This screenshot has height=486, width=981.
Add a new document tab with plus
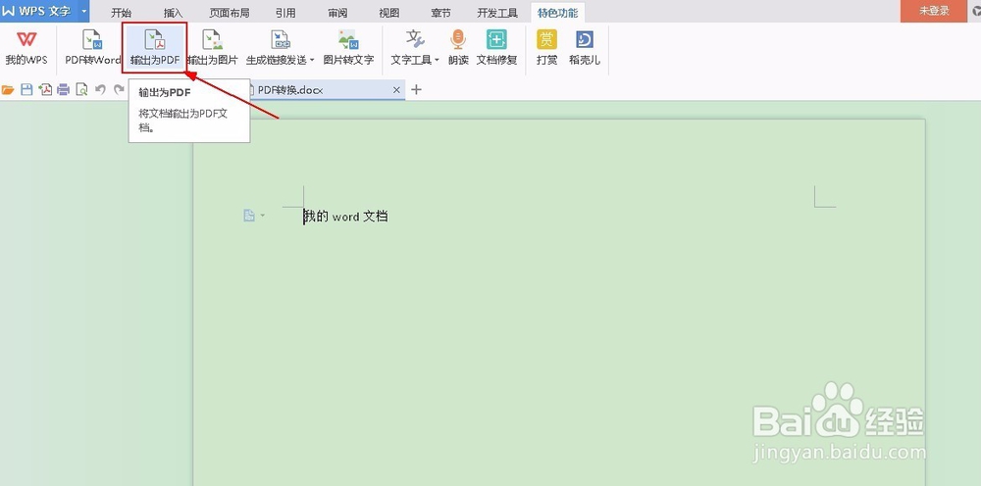tap(416, 90)
